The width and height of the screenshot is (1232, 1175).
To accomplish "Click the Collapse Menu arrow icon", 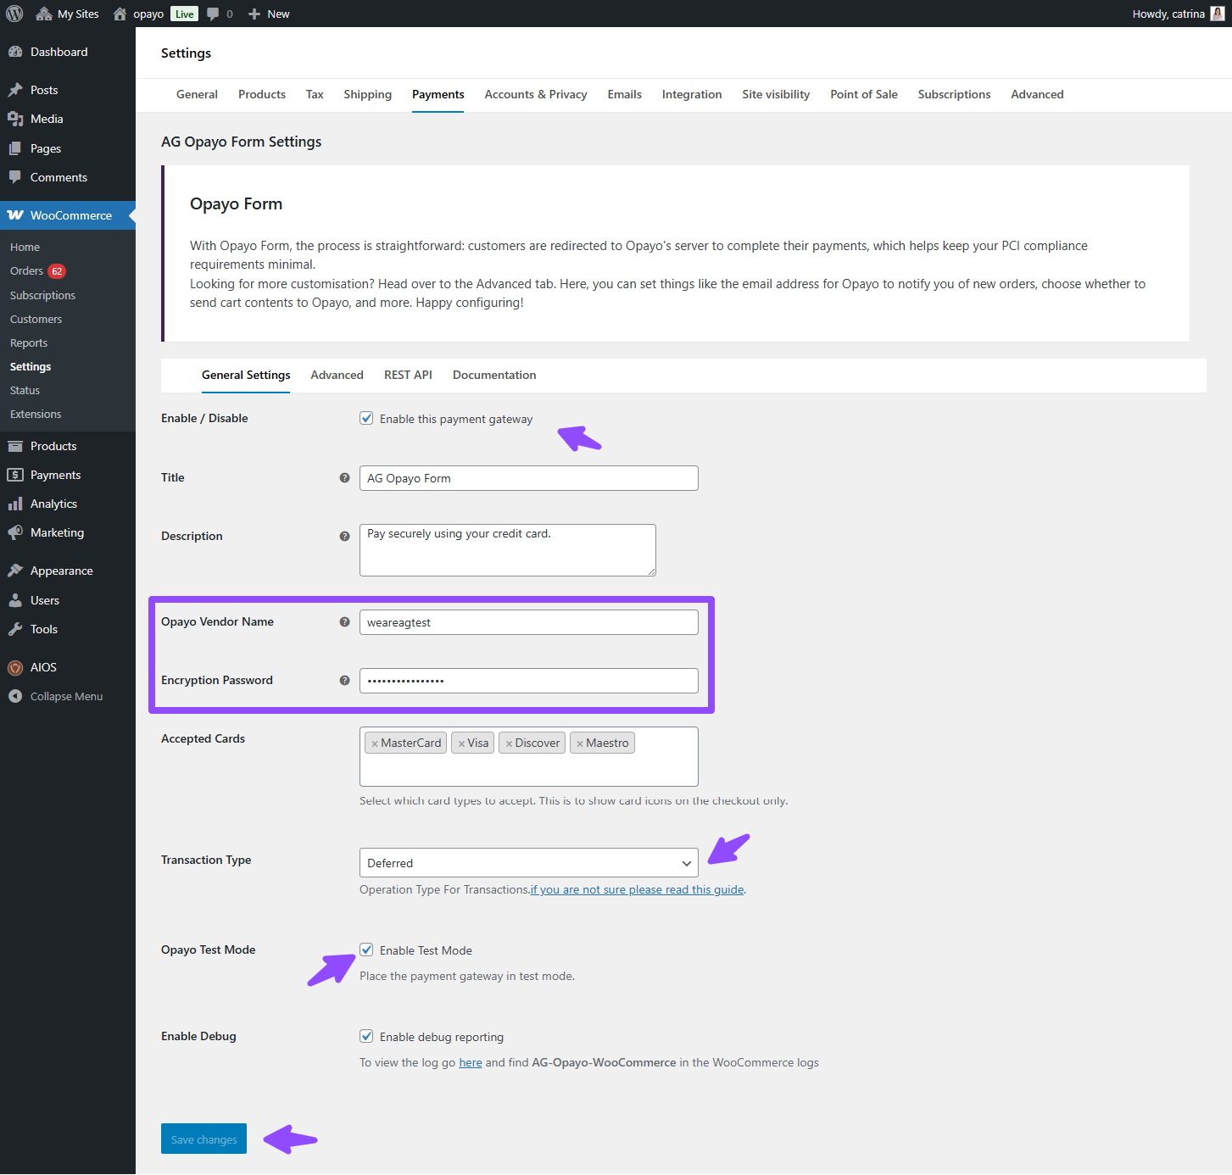I will pyautogui.click(x=15, y=696).
